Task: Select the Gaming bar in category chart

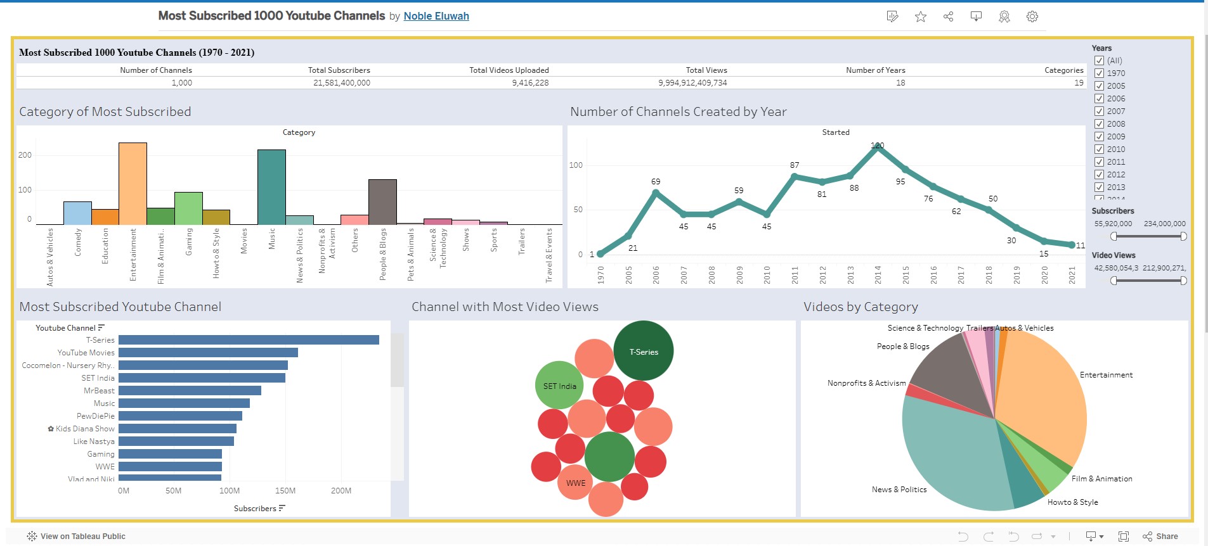Action: 188,208
